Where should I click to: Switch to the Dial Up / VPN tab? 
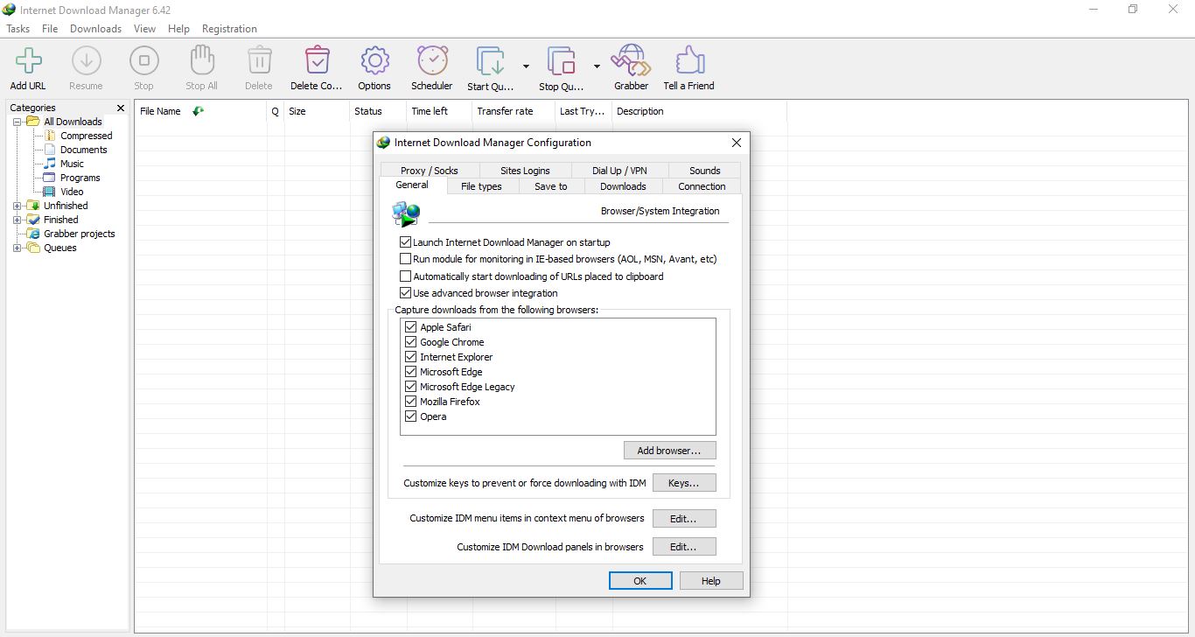pos(619,171)
